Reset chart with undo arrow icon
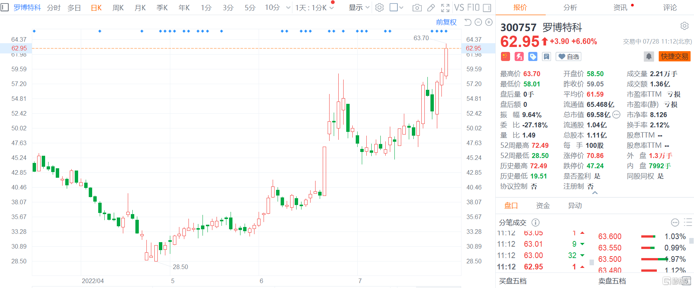The height and width of the screenshot is (288, 694). pos(468,22)
